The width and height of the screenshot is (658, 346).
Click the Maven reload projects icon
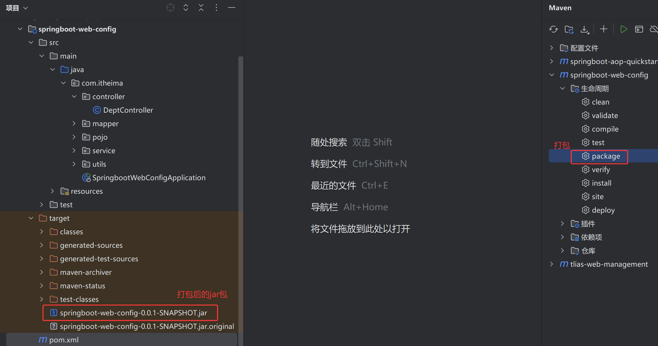(x=553, y=29)
